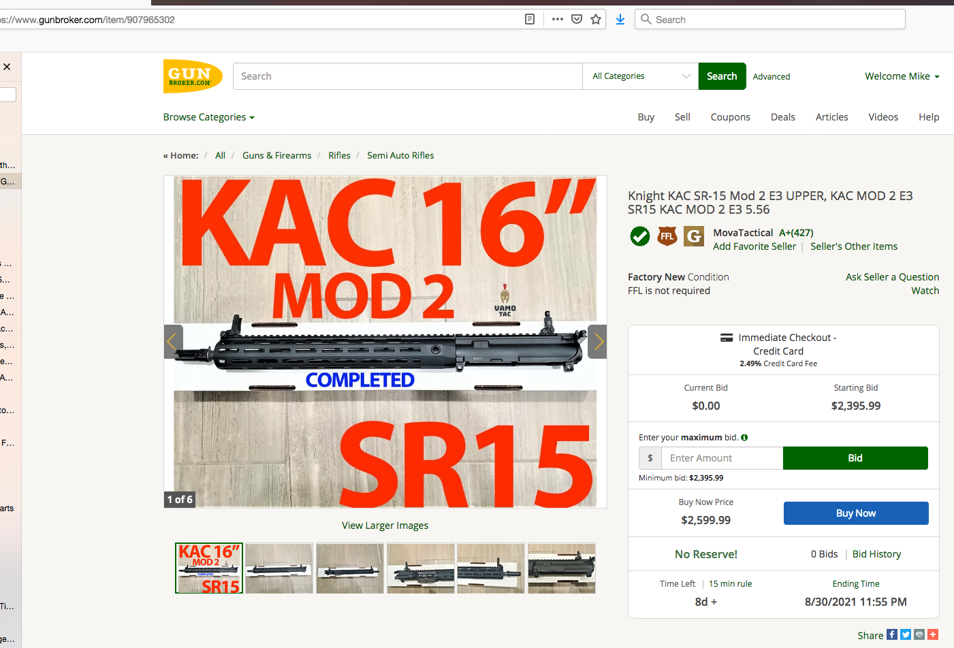Select the fourth image thumbnail
This screenshot has height=648, width=954.
(421, 568)
